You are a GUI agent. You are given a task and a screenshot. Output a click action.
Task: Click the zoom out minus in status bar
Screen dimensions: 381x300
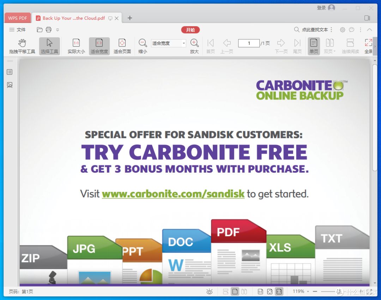click(x=315, y=291)
